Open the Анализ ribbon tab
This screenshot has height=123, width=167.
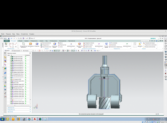click(x=41, y=41)
